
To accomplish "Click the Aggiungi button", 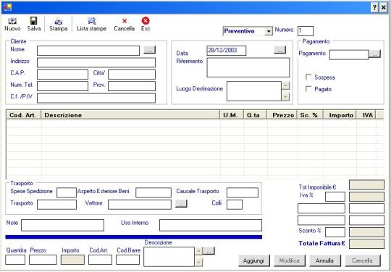I will click(254, 260).
